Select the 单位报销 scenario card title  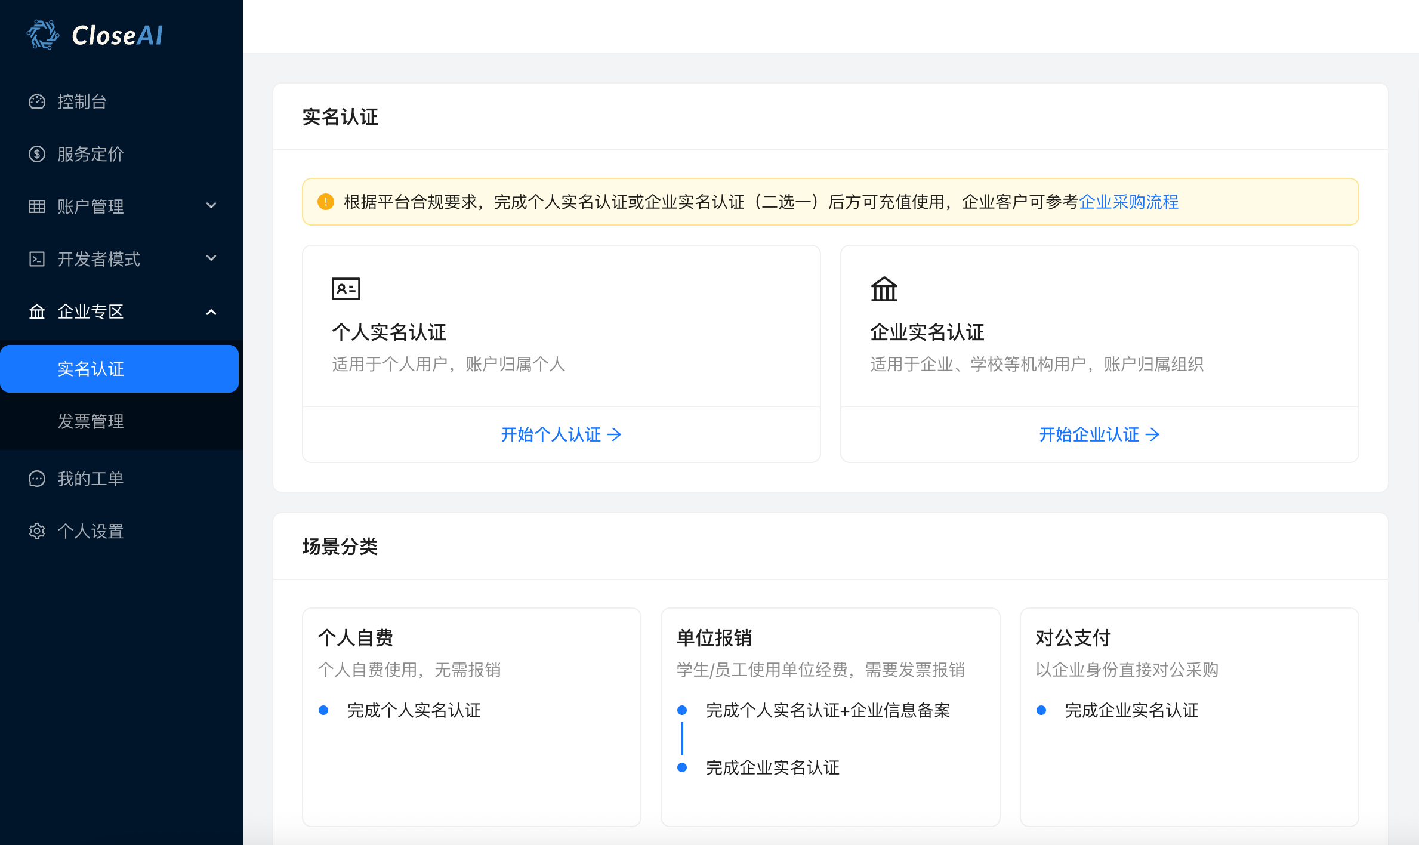click(714, 638)
